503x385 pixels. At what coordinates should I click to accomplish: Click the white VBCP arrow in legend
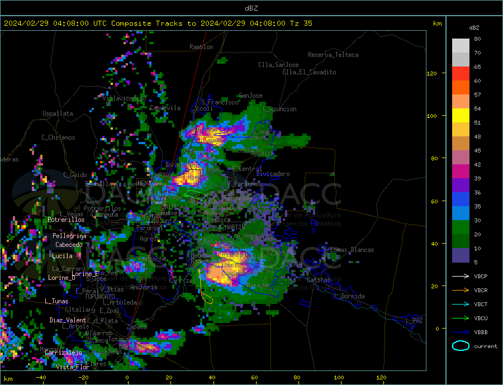pos(461,276)
